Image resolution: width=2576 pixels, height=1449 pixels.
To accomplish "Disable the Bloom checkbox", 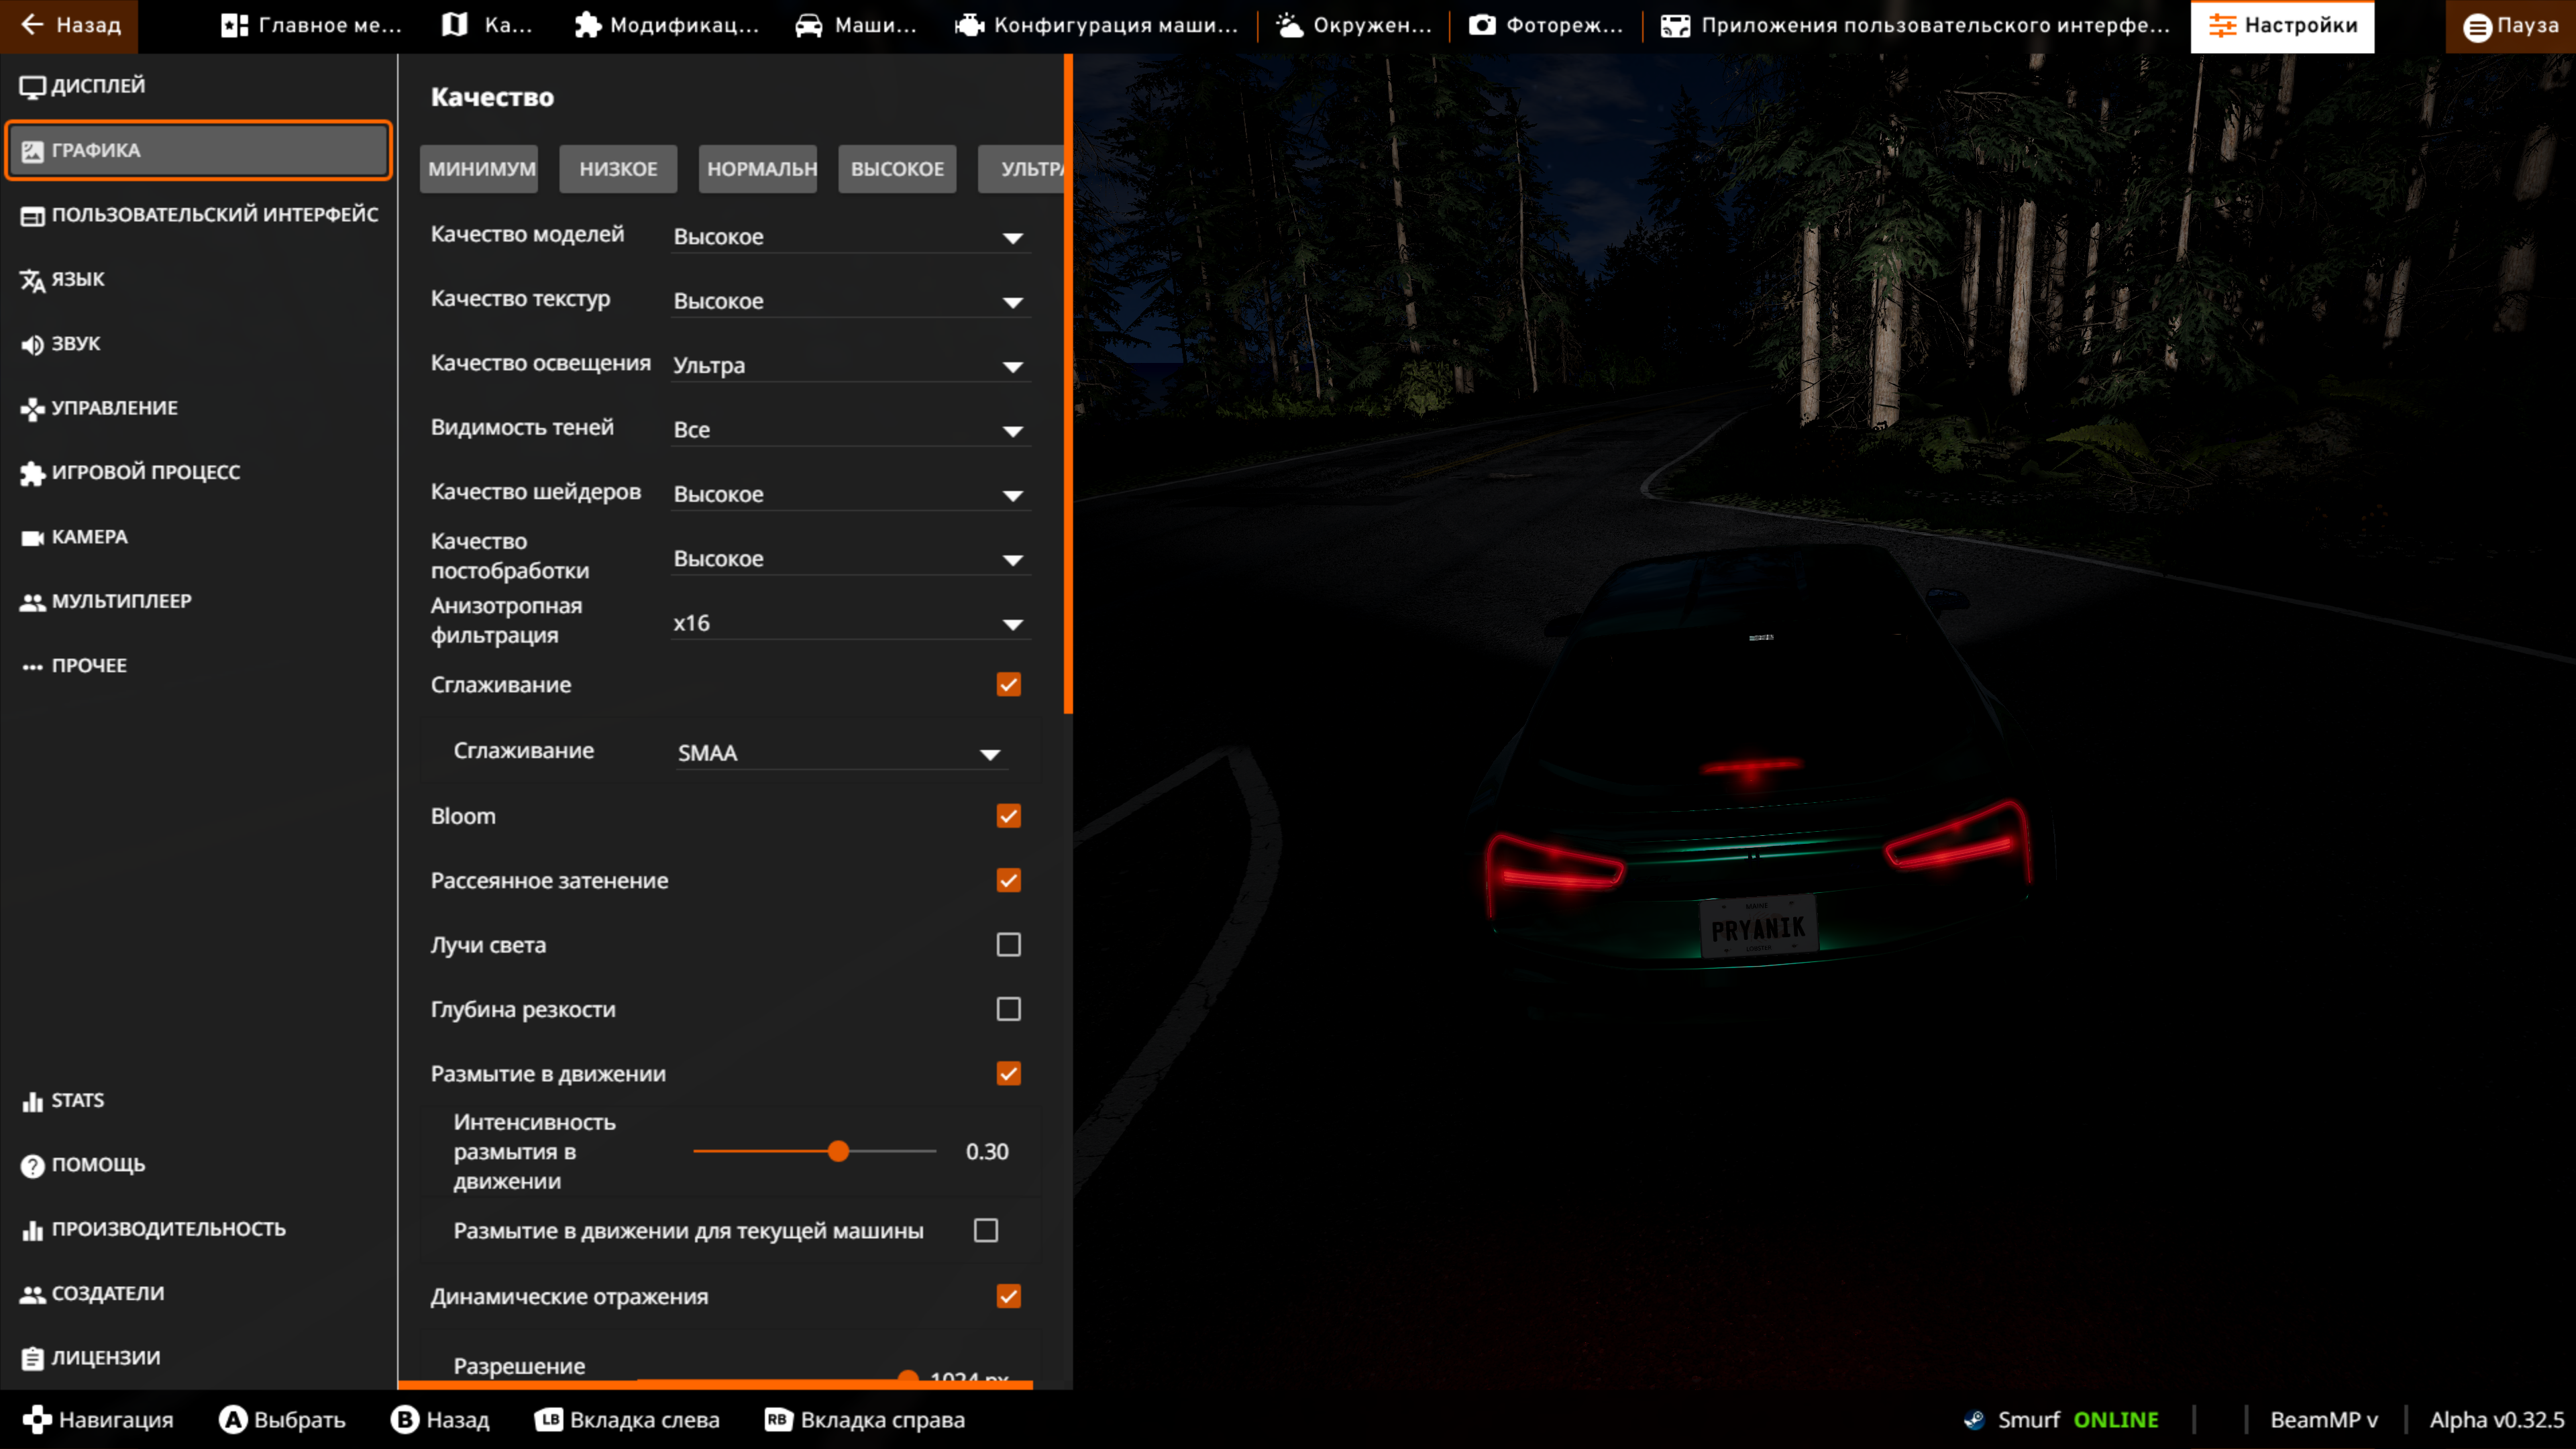I will 1008,816.
